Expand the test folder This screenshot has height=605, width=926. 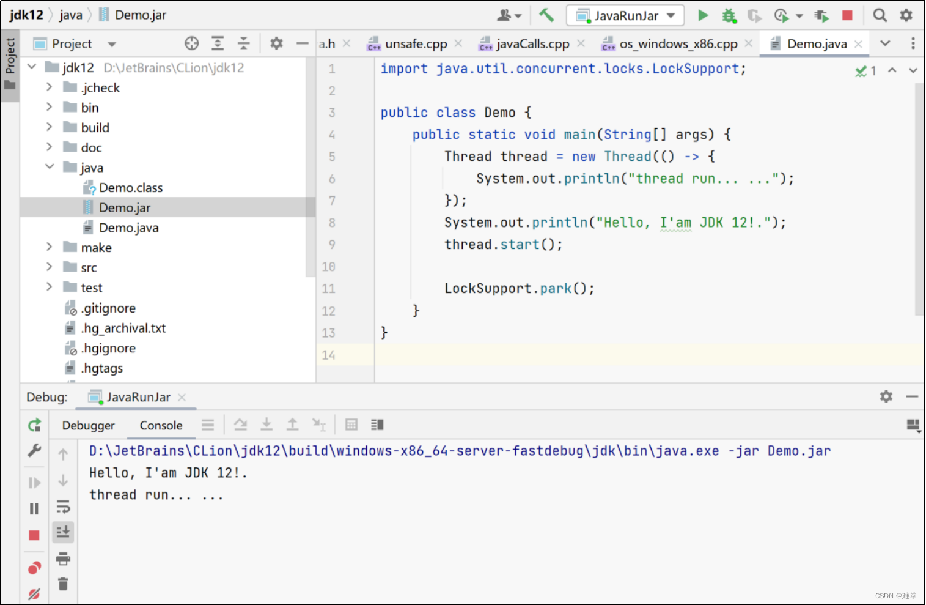pyautogui.click(x=50, y=287)
